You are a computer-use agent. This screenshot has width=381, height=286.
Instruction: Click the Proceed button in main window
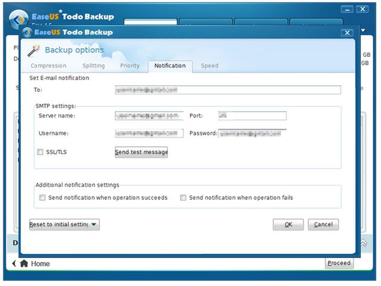pos(339,263)
